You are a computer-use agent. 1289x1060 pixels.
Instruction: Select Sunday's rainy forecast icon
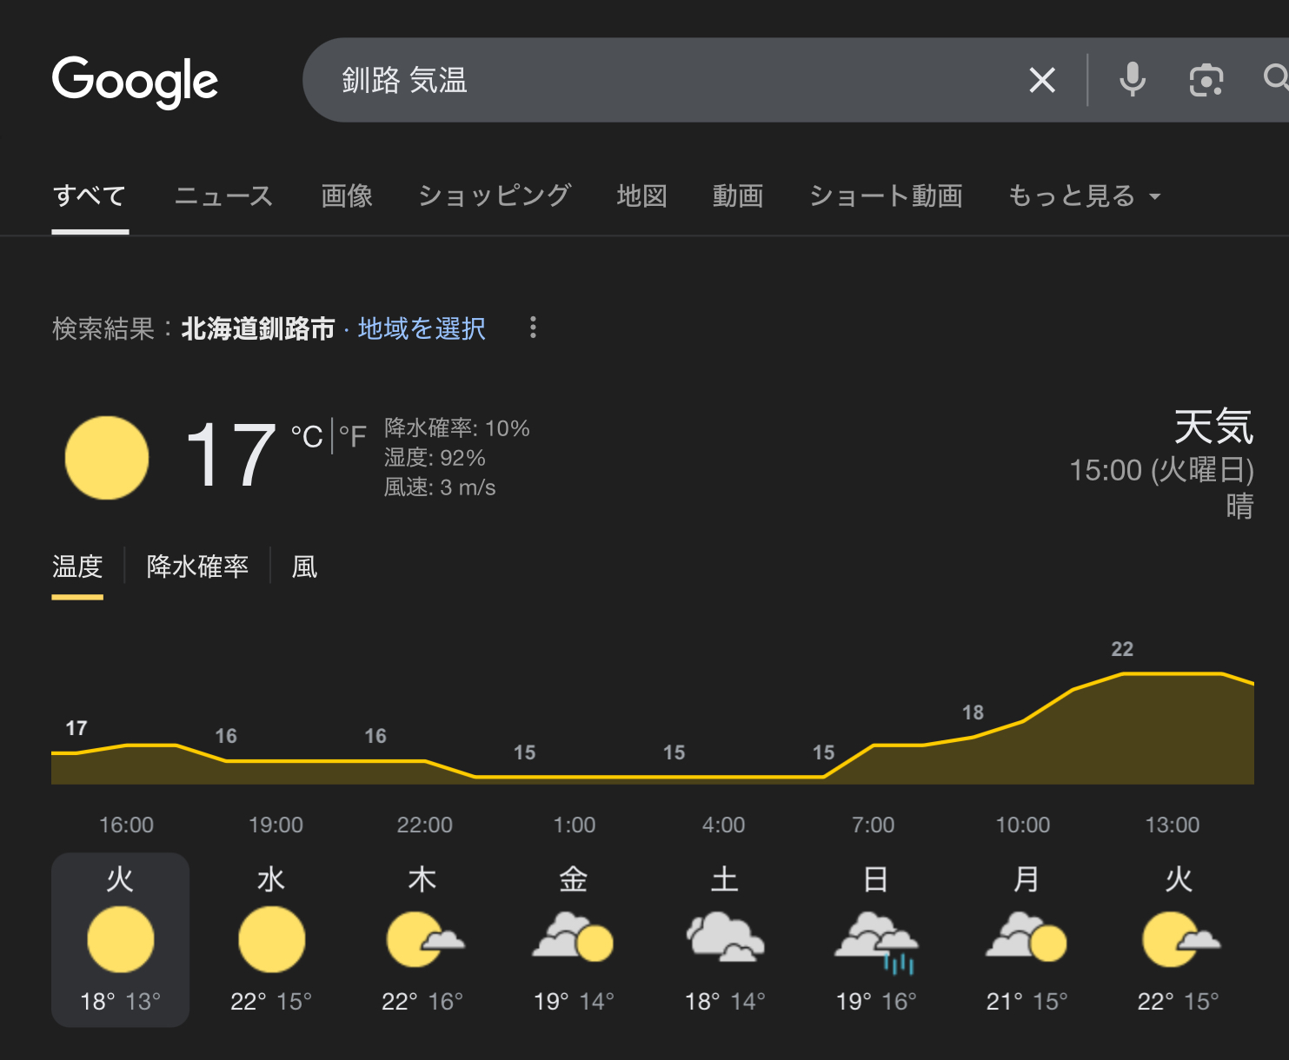pyautogui.click(x=875, y=942)
